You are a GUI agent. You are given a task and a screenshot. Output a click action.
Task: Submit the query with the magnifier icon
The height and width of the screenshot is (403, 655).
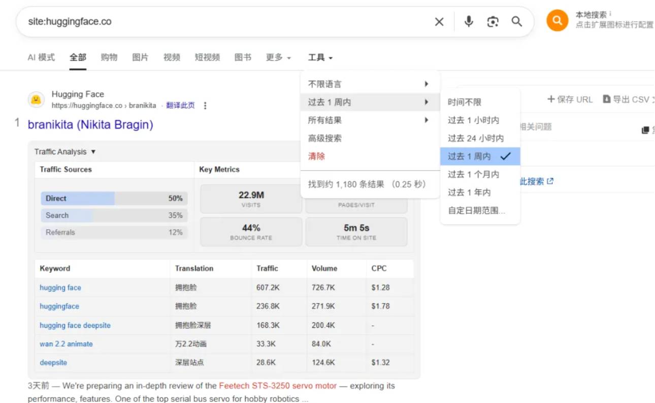click(x=516, y=21)
